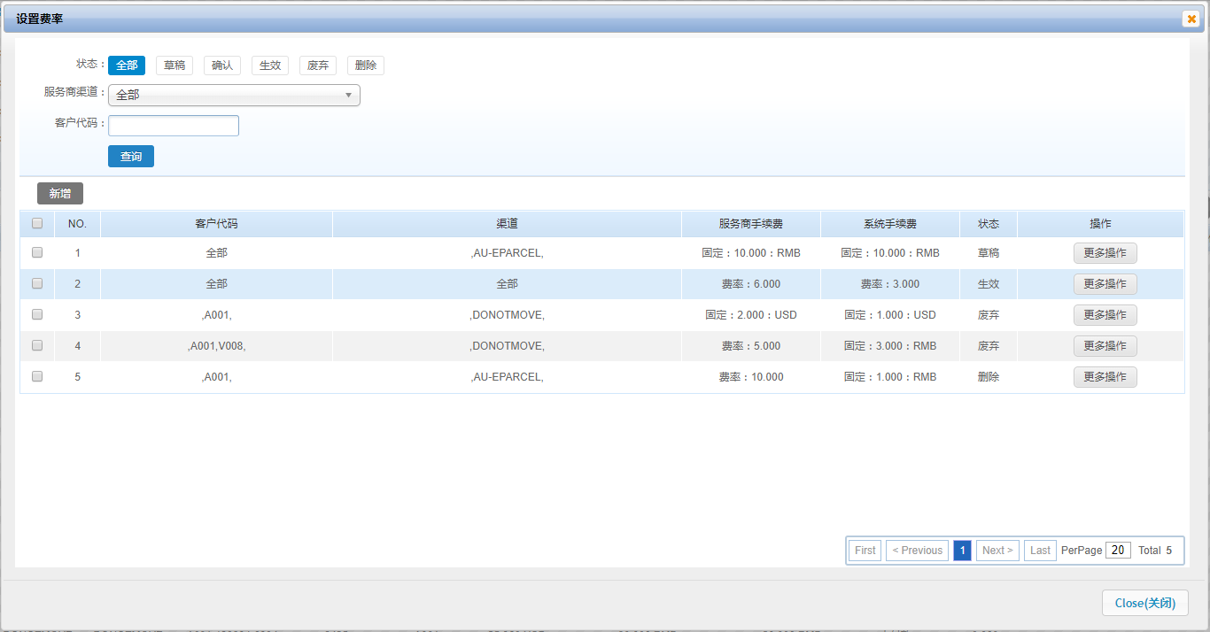Open 更多操作 for row 2
Viewport: 1210px width, 632px height.
click(x=1105, y=284)
